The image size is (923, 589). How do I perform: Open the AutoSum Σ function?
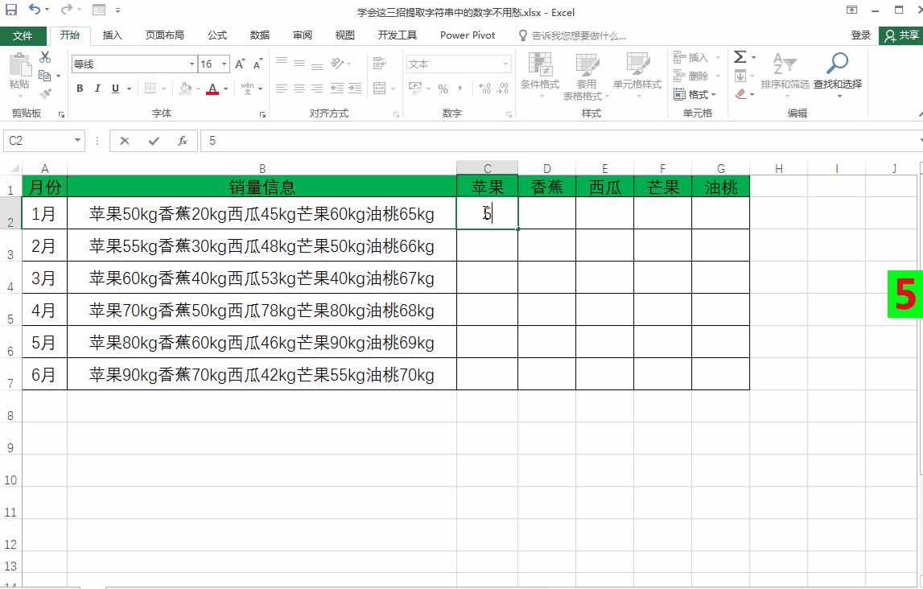740,56
